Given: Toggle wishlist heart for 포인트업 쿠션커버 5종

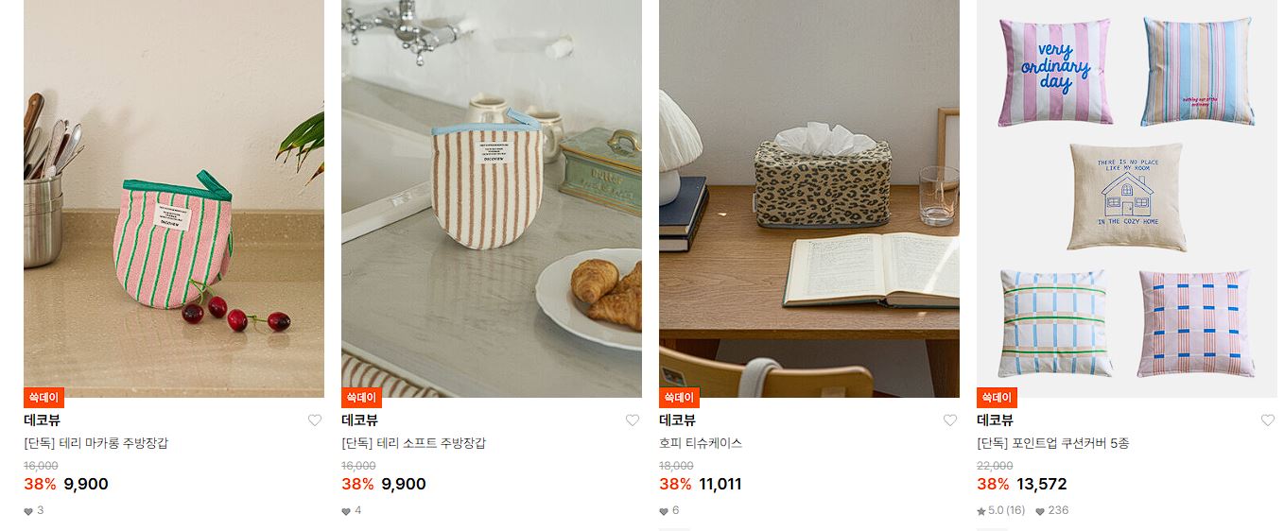Looking at the screenshot, I should click(x=1268, y=420).
